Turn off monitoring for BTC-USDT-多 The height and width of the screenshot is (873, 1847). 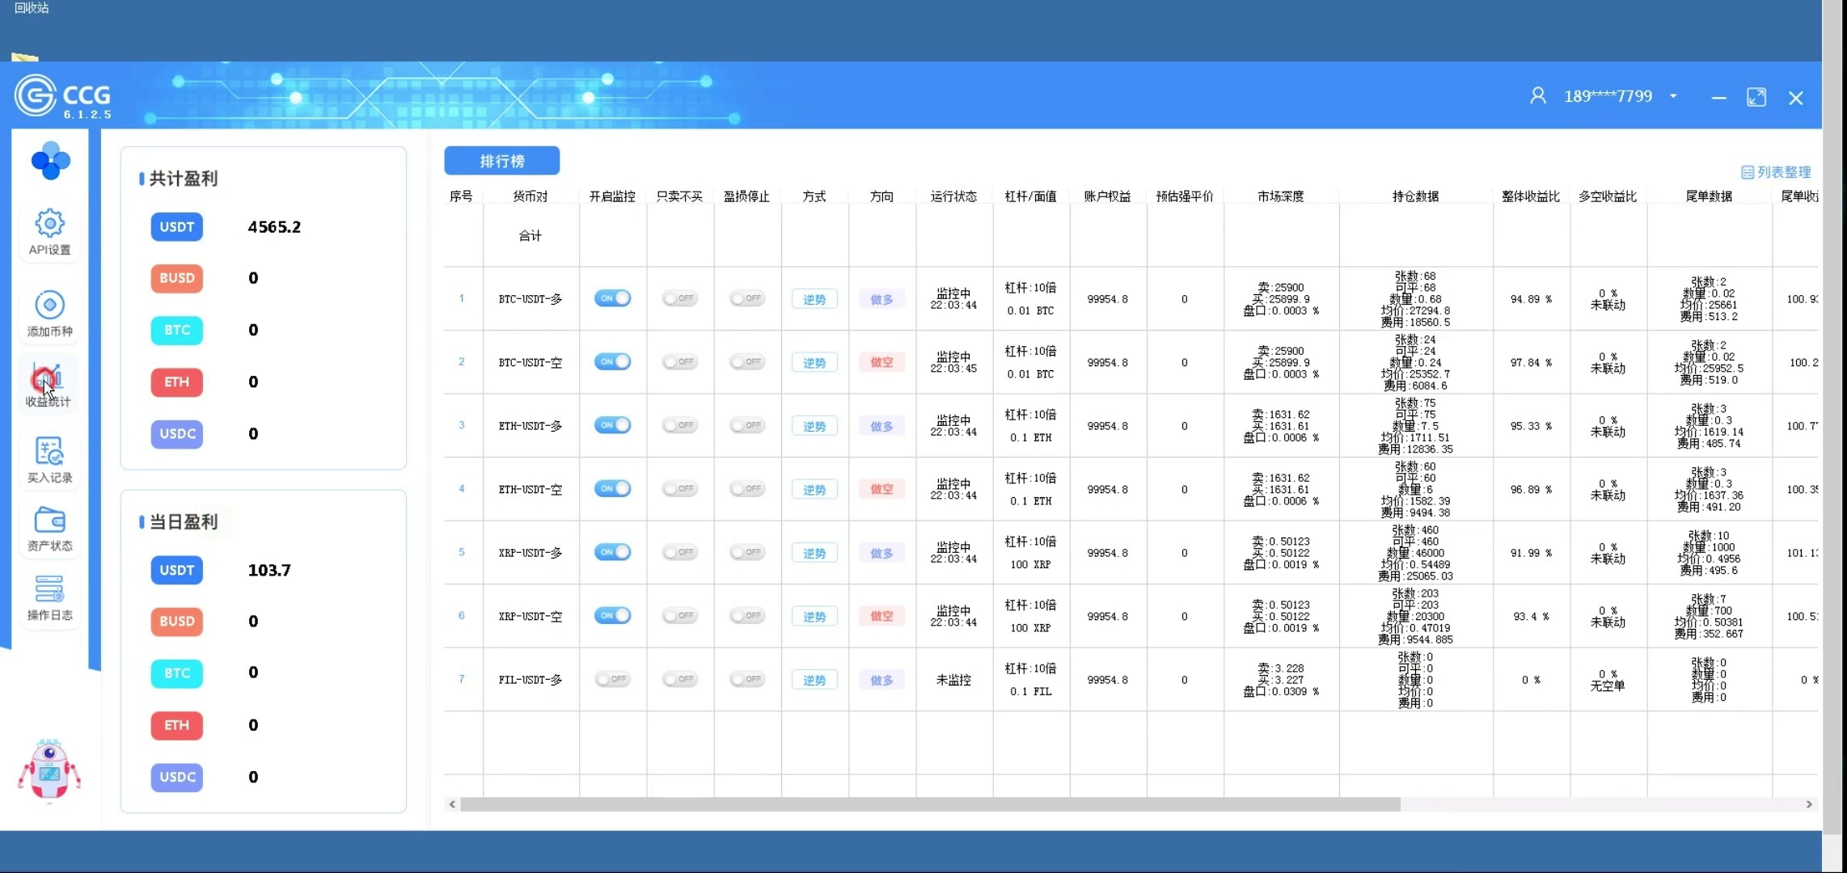pyautogui.click(x=612, y=298)
